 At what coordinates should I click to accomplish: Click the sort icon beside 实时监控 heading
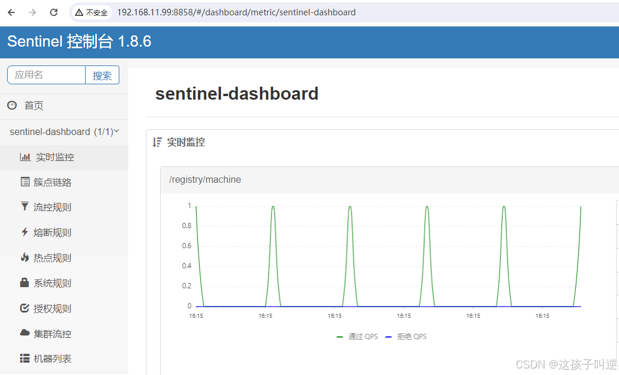(x=157, y=142)
